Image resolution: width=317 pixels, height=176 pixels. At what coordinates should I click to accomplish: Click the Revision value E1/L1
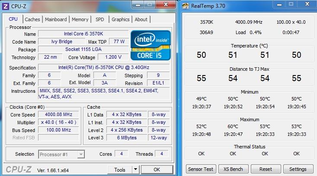(158, 83)
